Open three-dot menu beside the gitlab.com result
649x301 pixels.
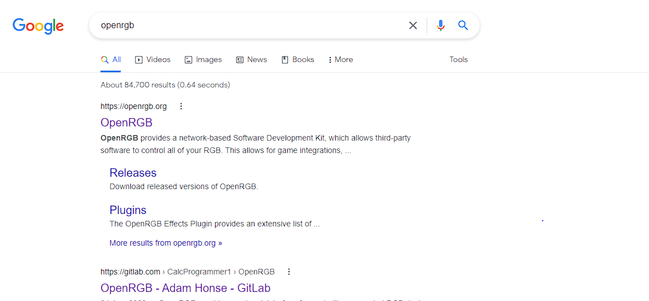(289, 272)
